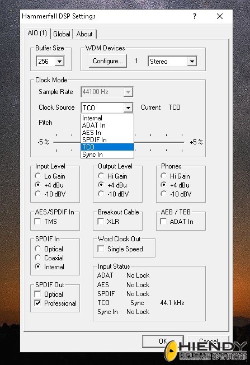This screenshot has width=250, height=365.
Task: Select Lo Gain for Input Level
Action: [x=50, y=176]
